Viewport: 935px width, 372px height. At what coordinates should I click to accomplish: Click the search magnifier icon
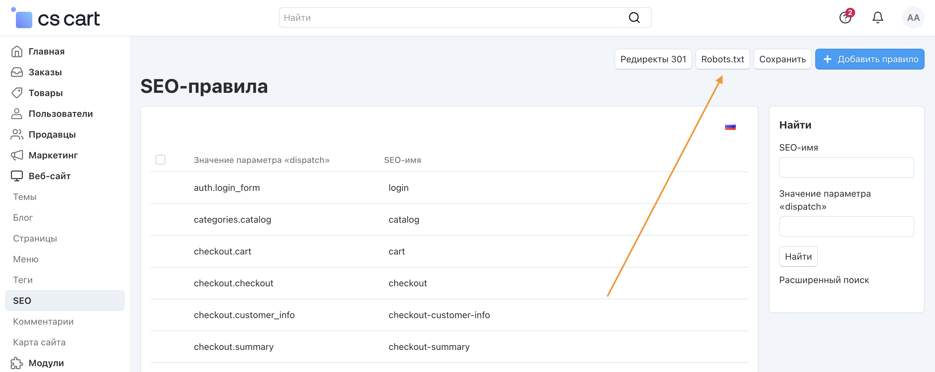click(634, 18)
